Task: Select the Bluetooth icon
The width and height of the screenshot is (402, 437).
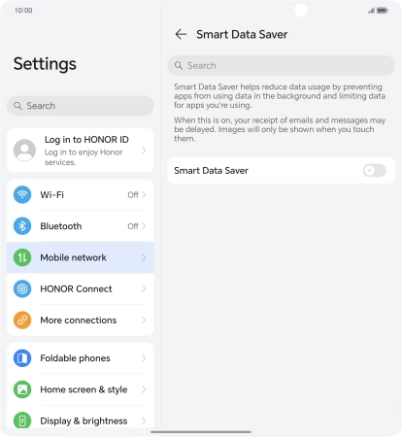Action: tap(22, 226)
